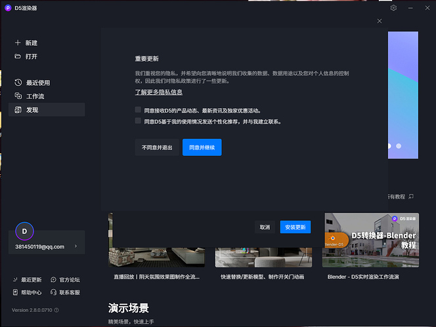Open the 快速替换/更新模型 tutorial thumbnail

pos(263,258)
